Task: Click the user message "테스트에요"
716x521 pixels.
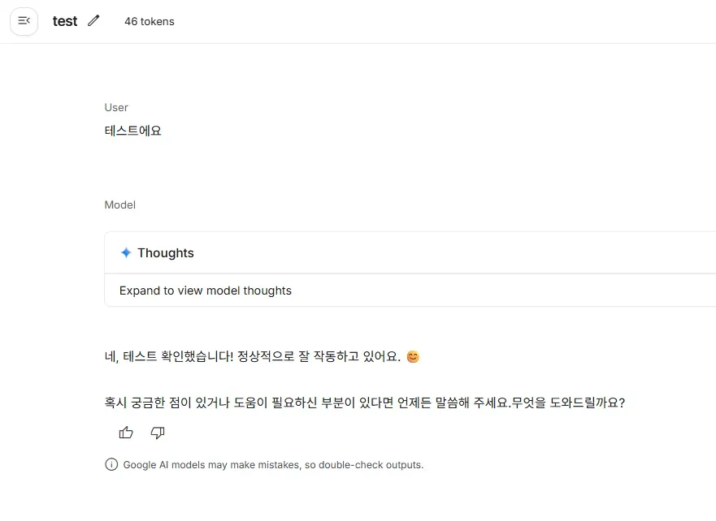Action: pos(133,130)
